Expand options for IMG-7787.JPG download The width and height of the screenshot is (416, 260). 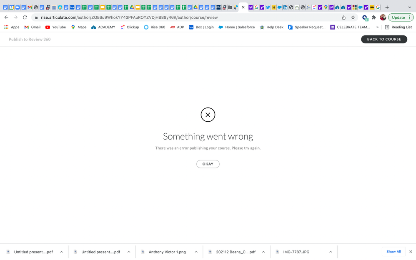pos(331,252)
